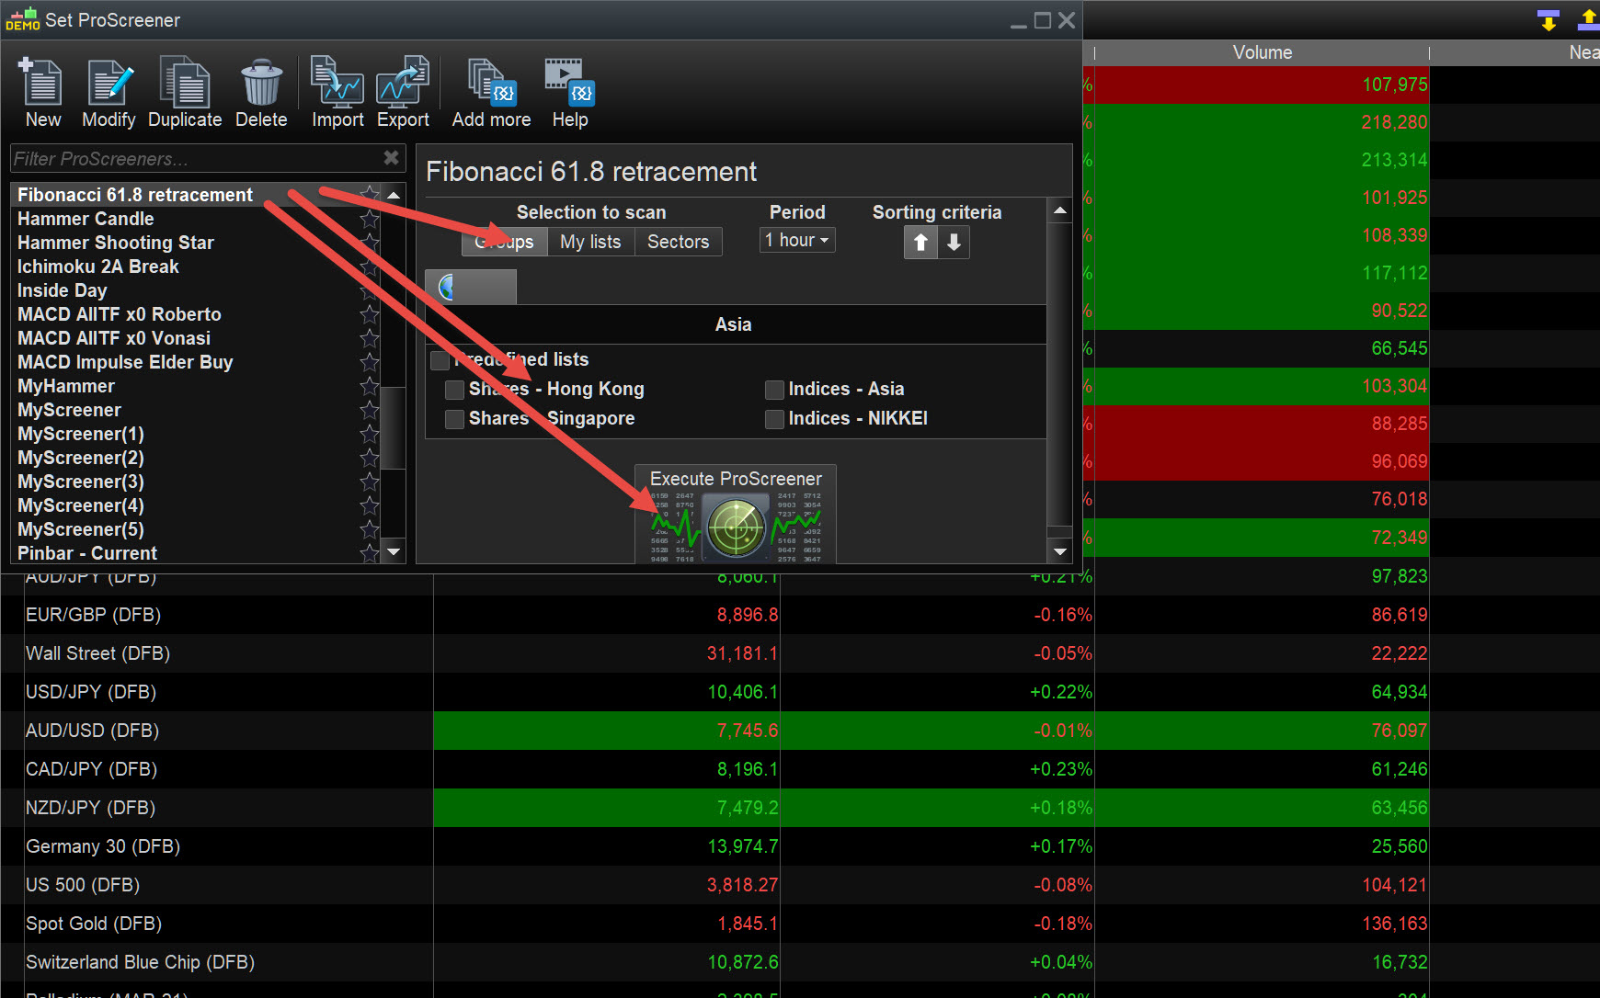Check Shares - Hong Kong
The height and width of the screenshot is (998, 1600).
tap(454, 390)
